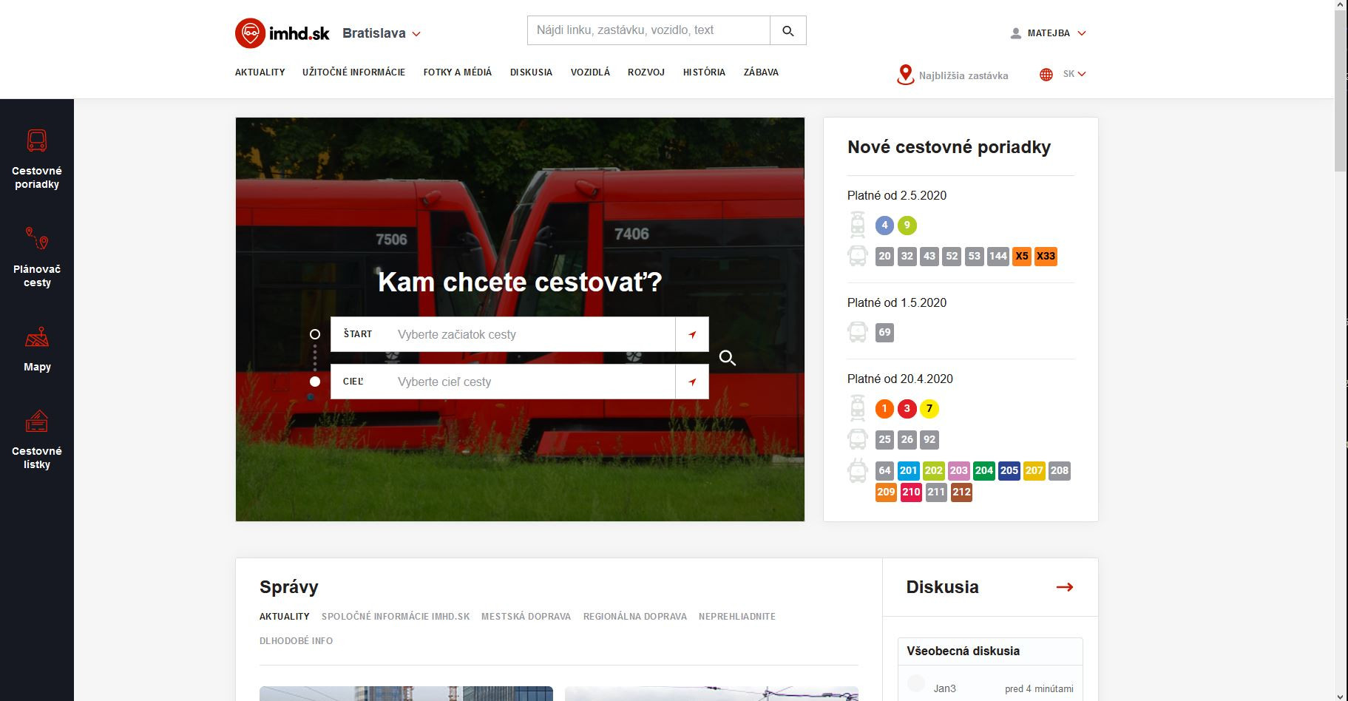Expand the SK language selector
The width and height of the screenshot is (1348, 701).
tap(1063, 74)
